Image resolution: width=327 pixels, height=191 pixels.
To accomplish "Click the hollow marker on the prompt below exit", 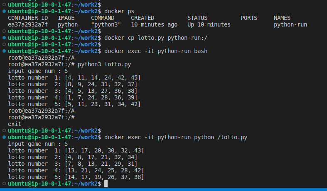I will [x=4, y=131].
